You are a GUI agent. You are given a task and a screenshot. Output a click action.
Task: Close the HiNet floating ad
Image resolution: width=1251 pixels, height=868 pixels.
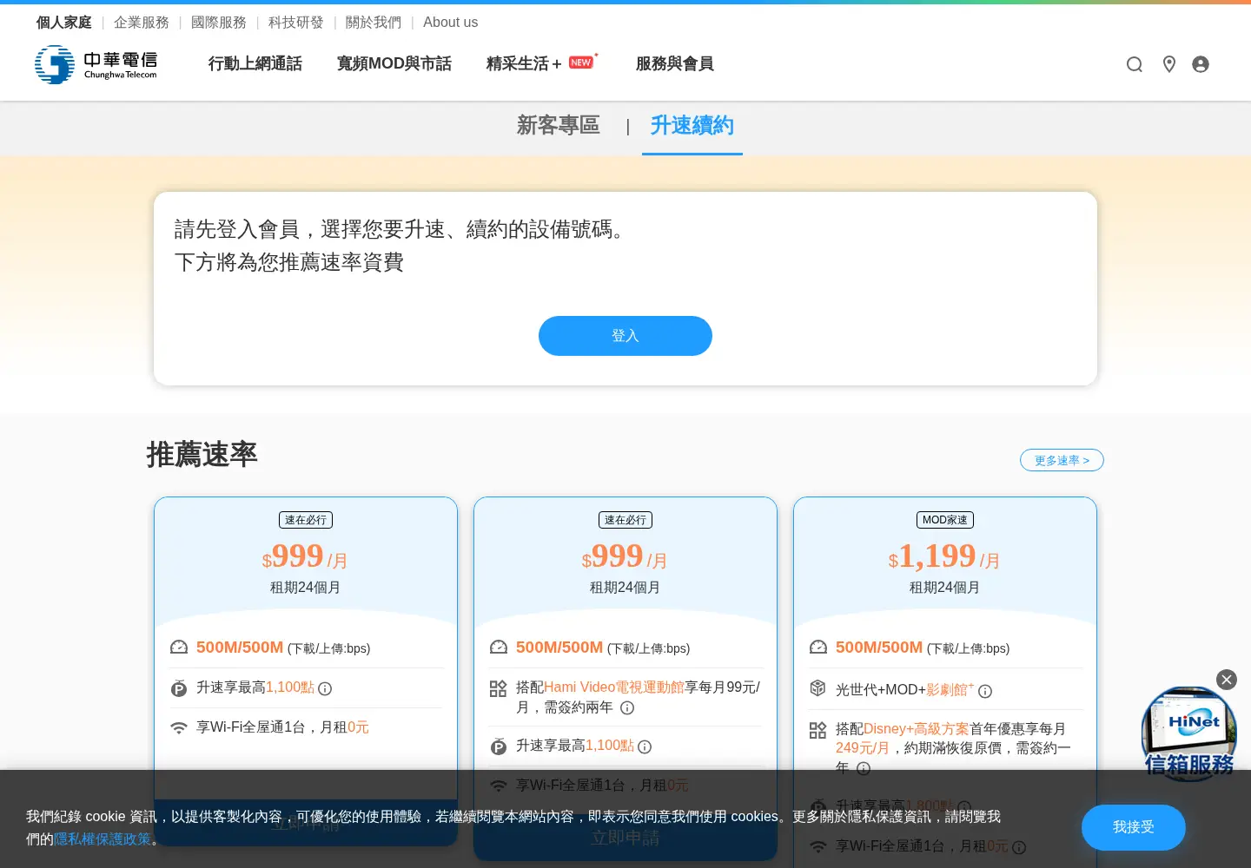1227,680
